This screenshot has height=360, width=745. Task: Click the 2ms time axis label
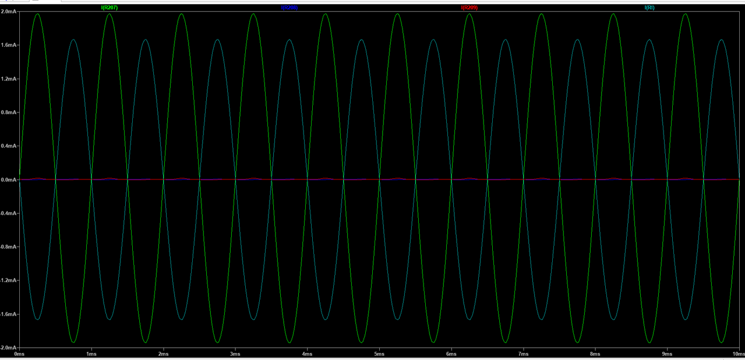tap(164, 354)
